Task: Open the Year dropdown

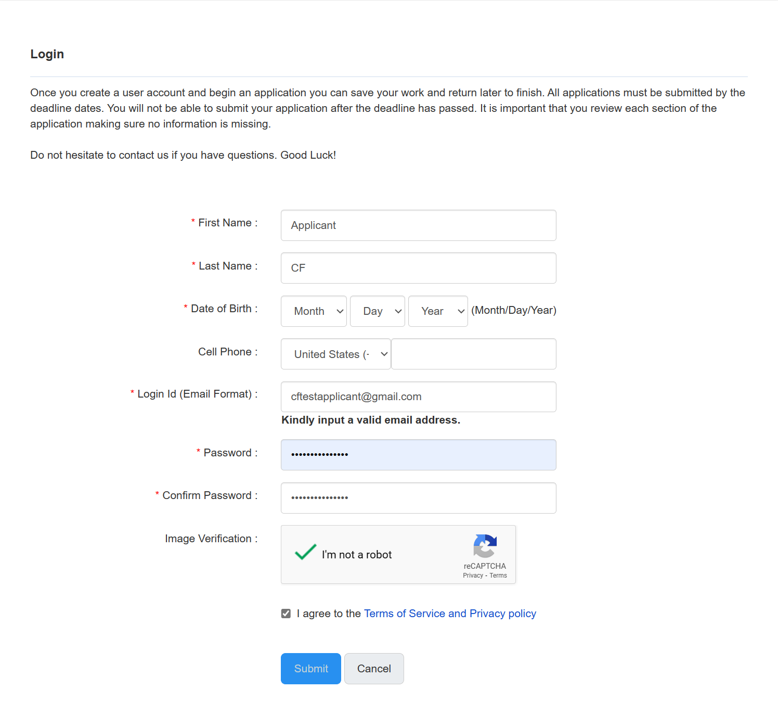Action: (x=437, y=311)
